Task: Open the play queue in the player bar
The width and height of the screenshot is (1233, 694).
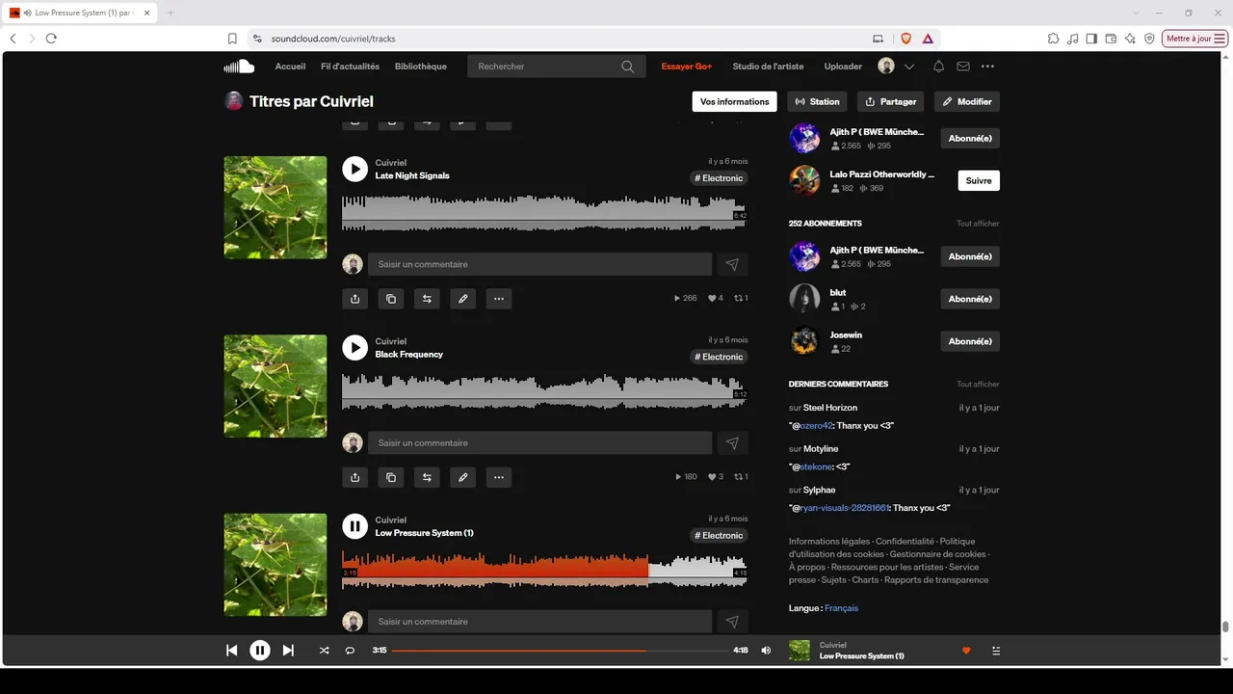Action: 996,651
